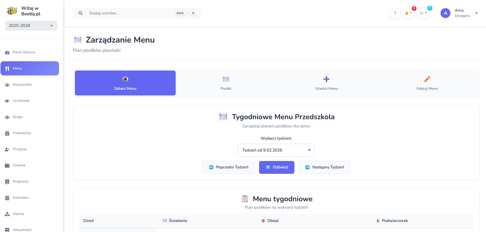The image size is (486, 232).
Task: Click the Zapasy inventory icon
Action: 7,214
